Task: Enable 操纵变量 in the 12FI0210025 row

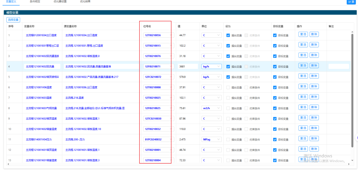Action: (x=228, y=108)
